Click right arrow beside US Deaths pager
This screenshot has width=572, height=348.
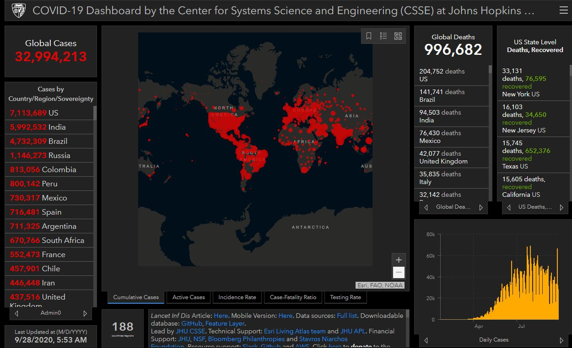562,207
